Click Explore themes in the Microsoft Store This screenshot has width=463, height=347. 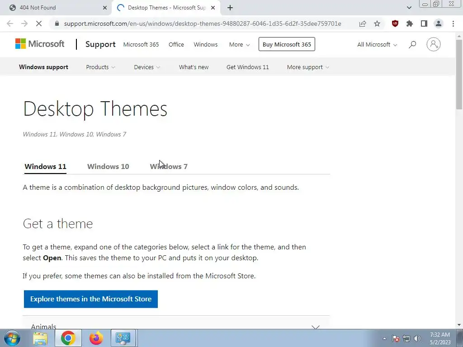click(90, 299)
